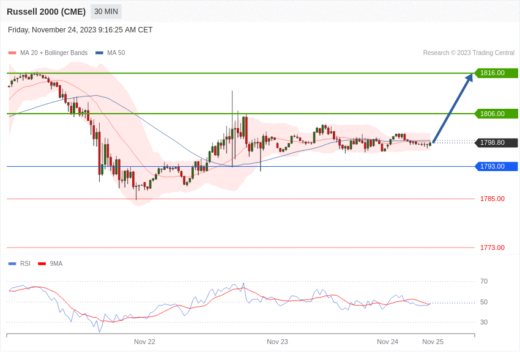Click the RSI legend label

tap(25, 263)
